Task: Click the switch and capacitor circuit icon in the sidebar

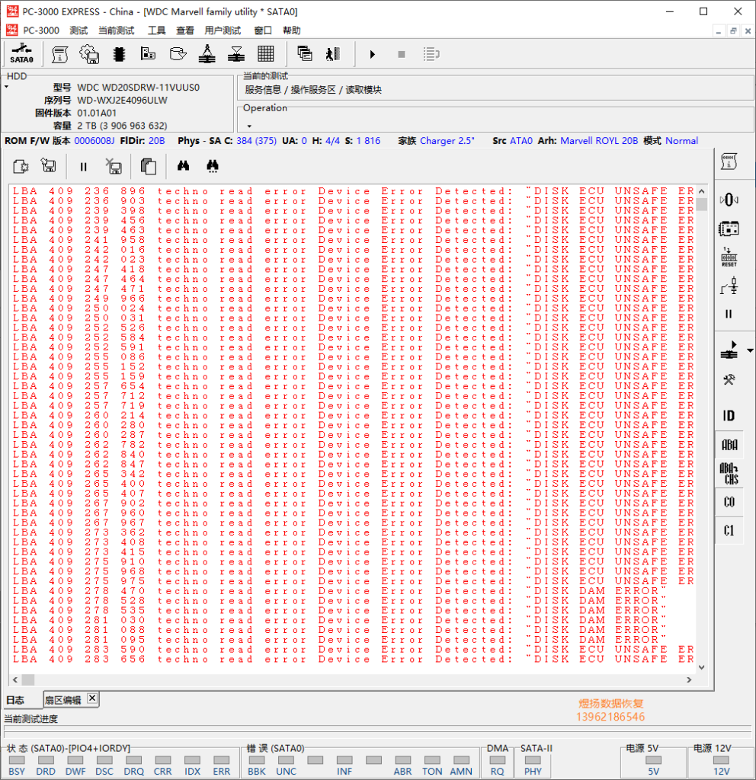Action: (729, 286)
